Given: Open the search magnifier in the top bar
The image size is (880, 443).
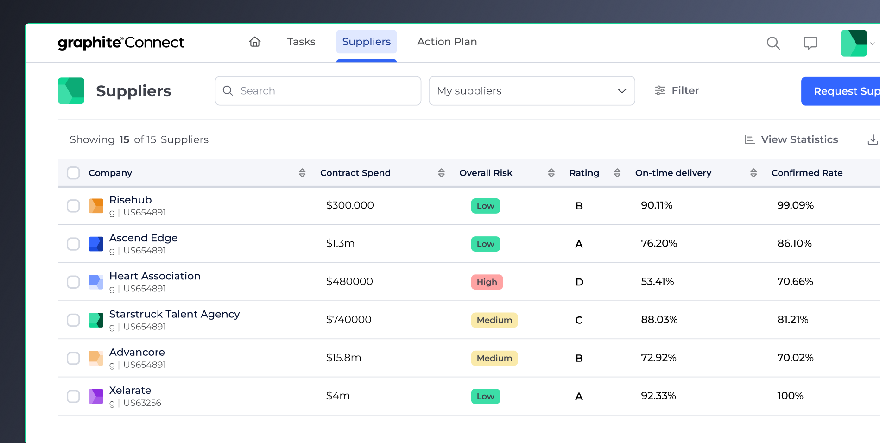Looking at the screenshot, I should pos(773,43).
